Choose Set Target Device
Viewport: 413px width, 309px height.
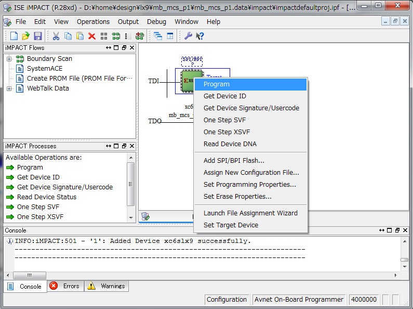click(250, 225)
